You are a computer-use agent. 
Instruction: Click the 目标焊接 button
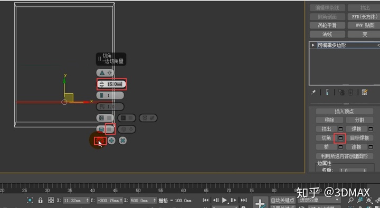coord(359,138)
